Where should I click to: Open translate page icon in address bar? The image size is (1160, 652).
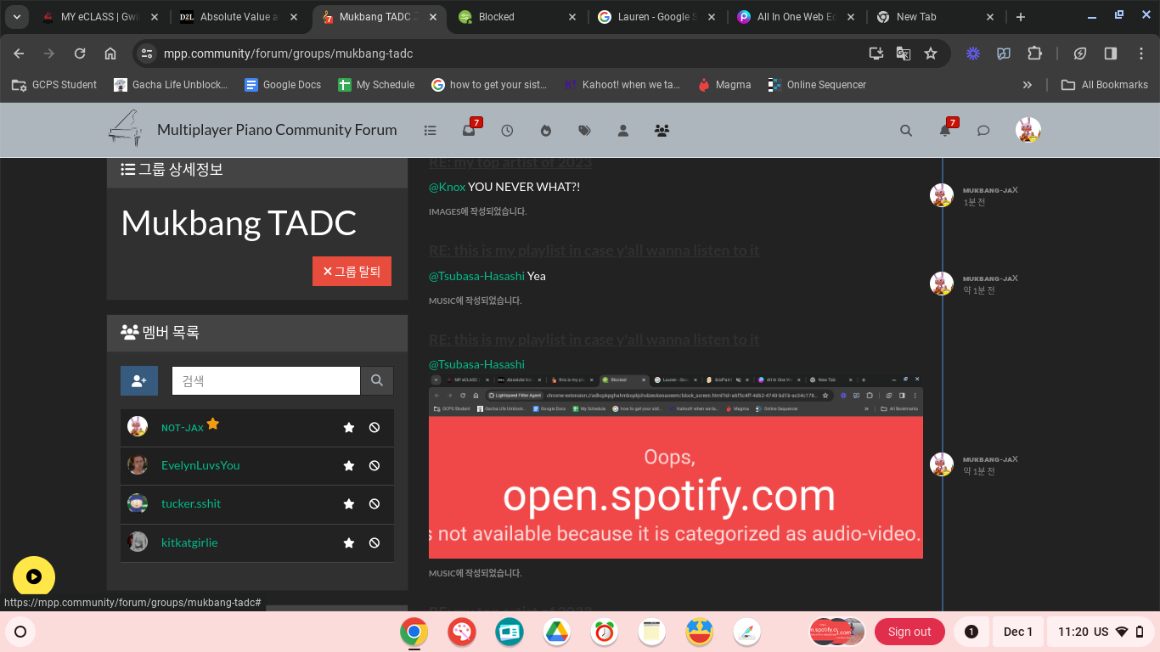[x=904, y=53]
